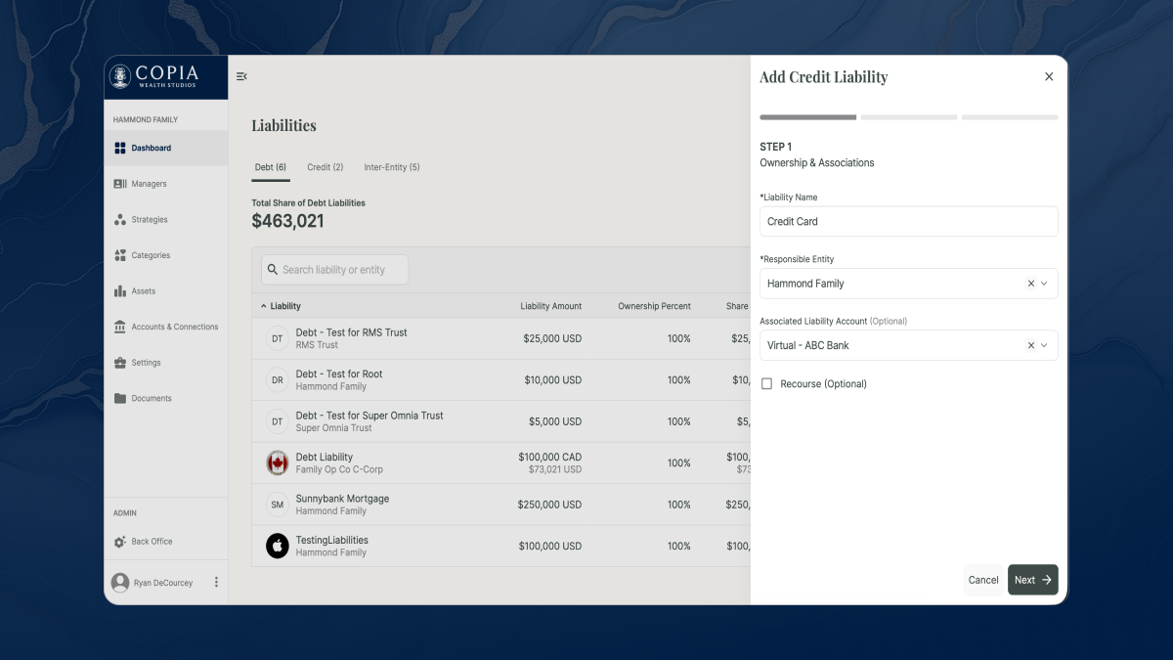The height and width of the screenshot is (660, 1173).
Task: Click the Back Office gear icon
Action: (120, 542)
